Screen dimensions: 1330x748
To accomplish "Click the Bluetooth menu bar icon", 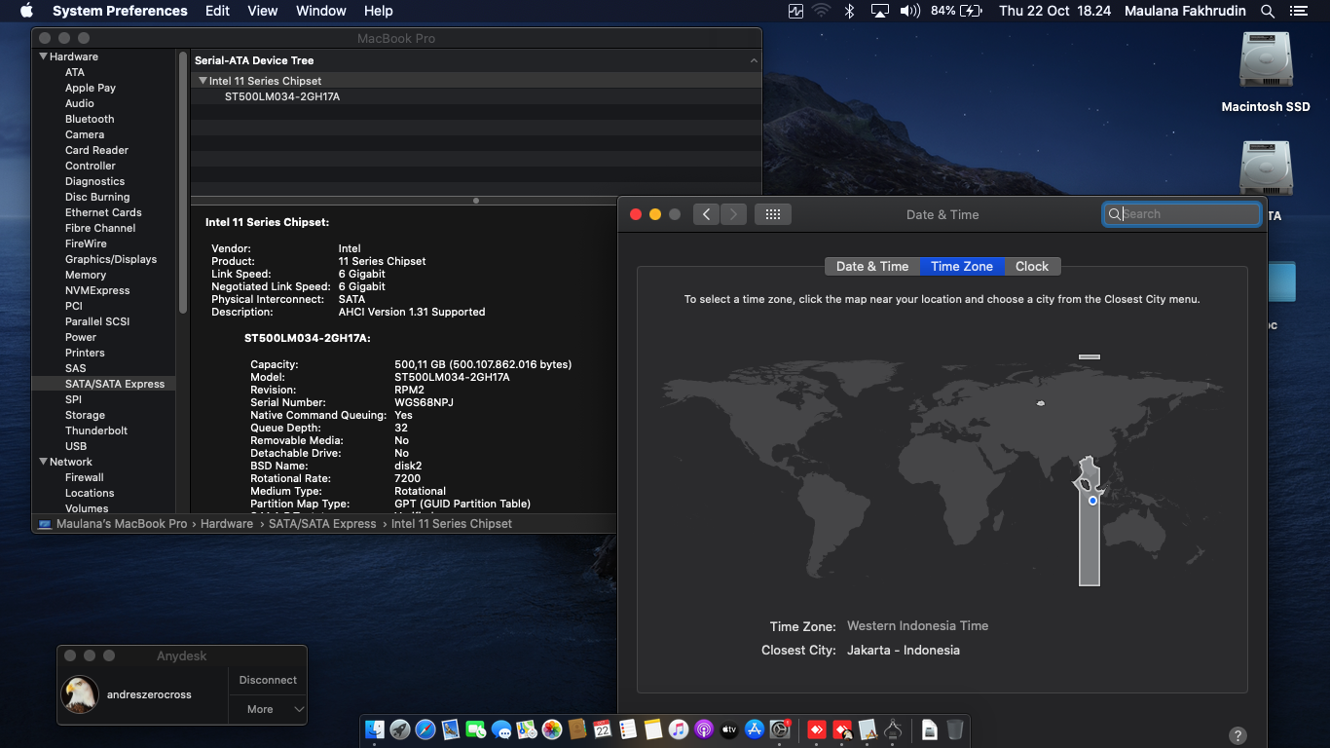I will [849, 11].
